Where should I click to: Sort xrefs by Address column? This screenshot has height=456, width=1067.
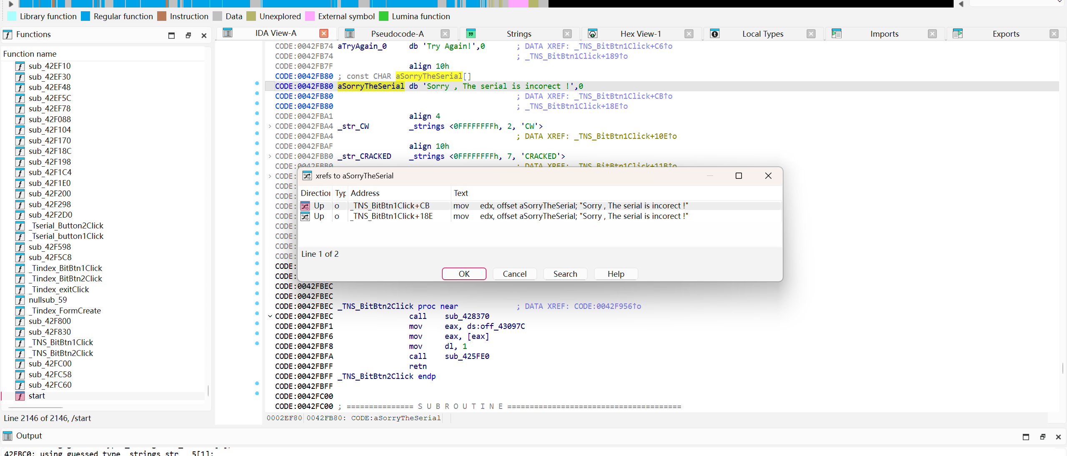click(399, 193)
